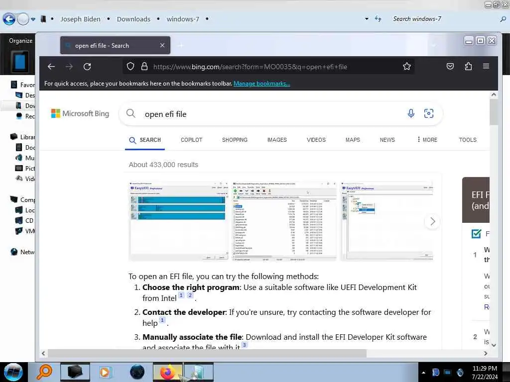The width and height of the screenshot is (510, 382).
Task: Open the Firefox hamburger menu
Action: [x=486, y=66]
